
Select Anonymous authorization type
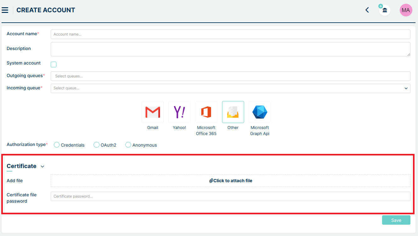click(x=128, y=145)
